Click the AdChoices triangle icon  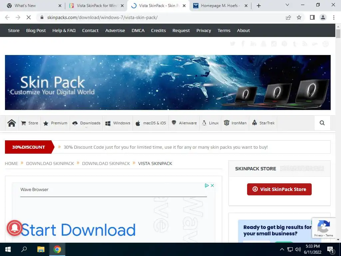coord(206,185)
